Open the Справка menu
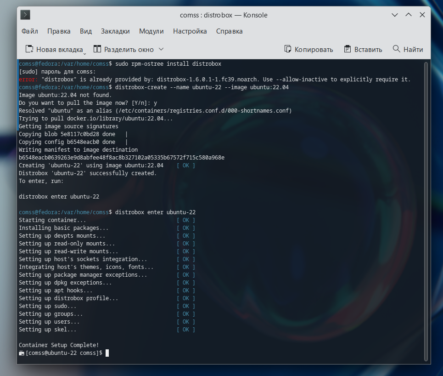This screenshot has height=376, width=443. coord(229,31)
